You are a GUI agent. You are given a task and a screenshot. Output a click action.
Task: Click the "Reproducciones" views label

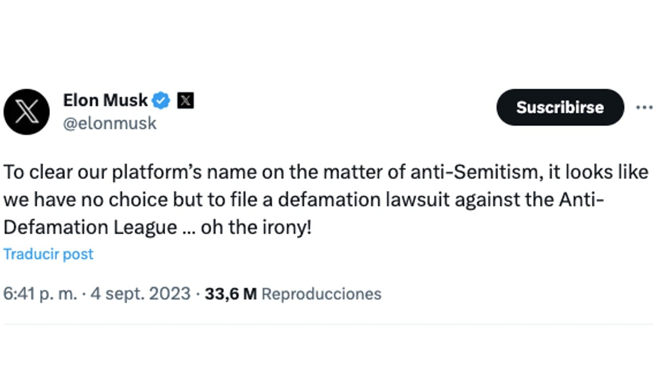point(321,294)
